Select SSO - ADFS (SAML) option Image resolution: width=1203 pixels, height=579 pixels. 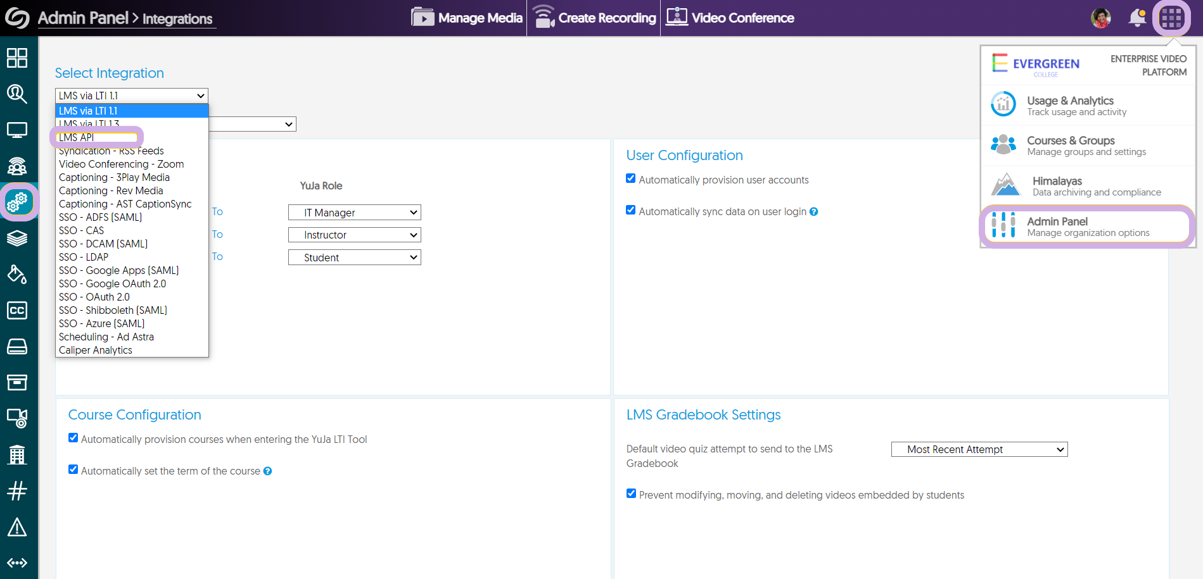click(x=132, y=217)
